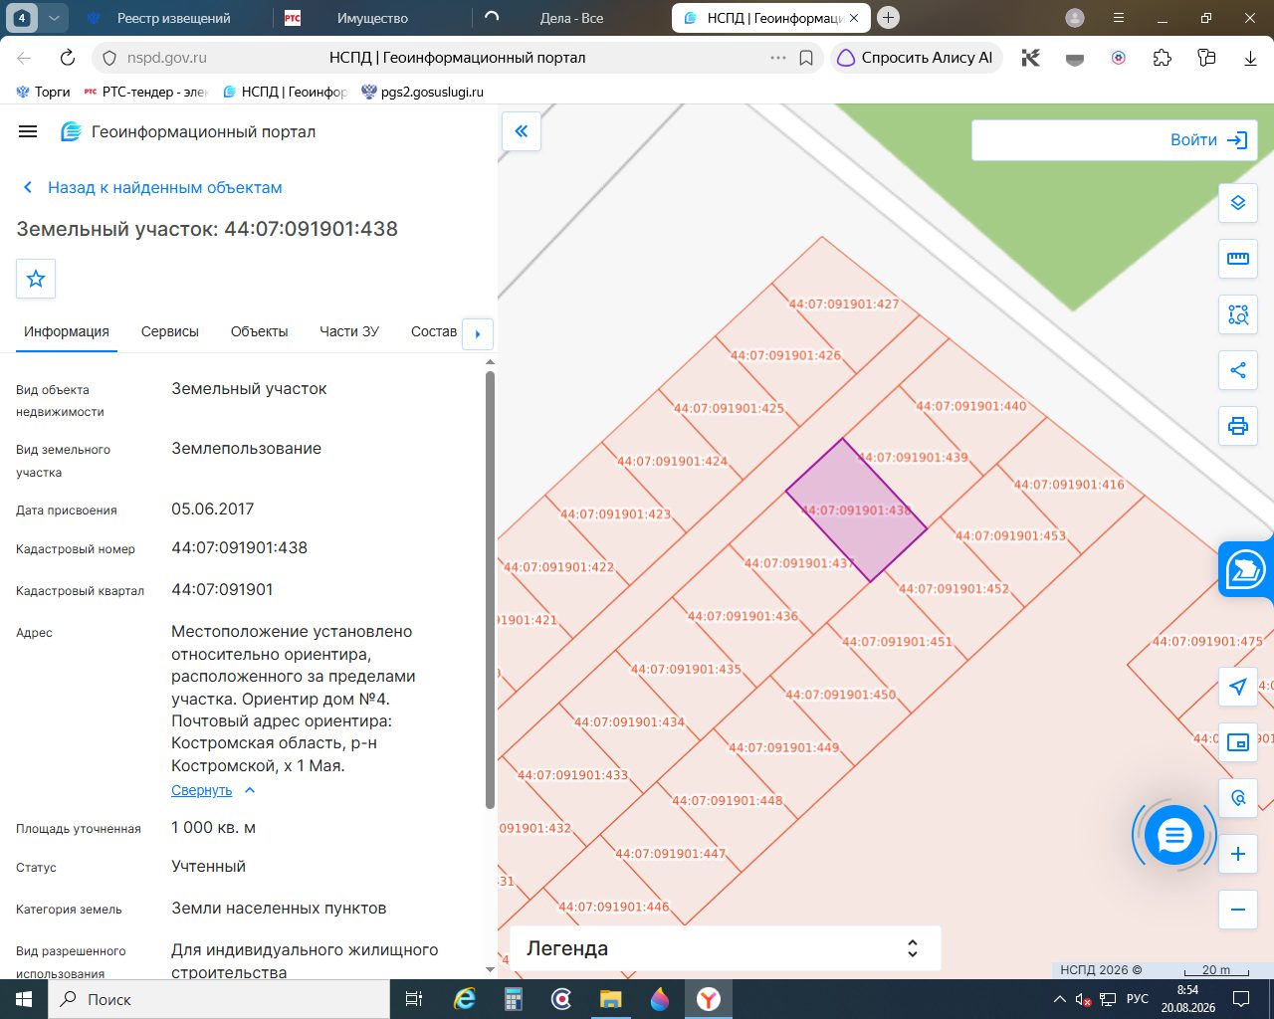Open РТС-тендер bookmark

click(145, 92)
